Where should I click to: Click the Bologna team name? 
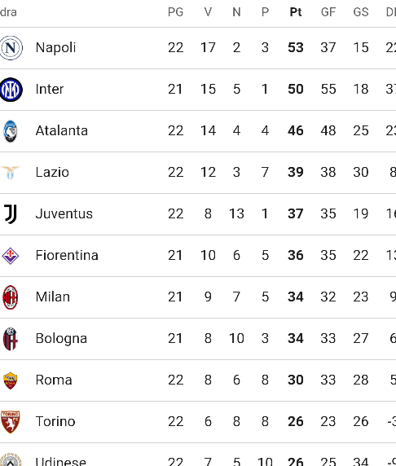coord(61,339)
